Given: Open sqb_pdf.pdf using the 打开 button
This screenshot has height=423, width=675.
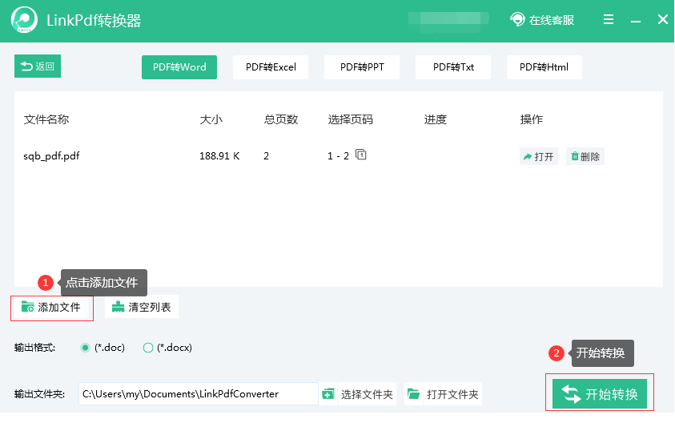Looking at the screenshot, I should point(539,156).
